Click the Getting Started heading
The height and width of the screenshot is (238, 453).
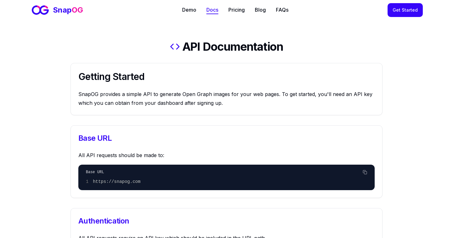point(111,76)
